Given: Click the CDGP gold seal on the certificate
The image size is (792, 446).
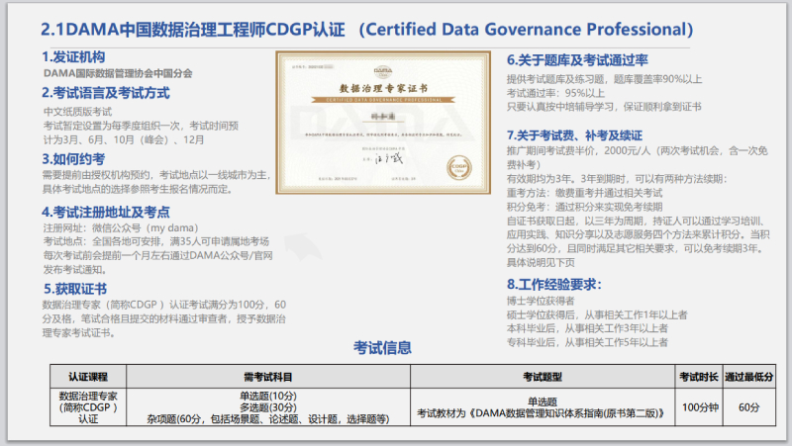Looking at the screenshot, I should [459, 168].
